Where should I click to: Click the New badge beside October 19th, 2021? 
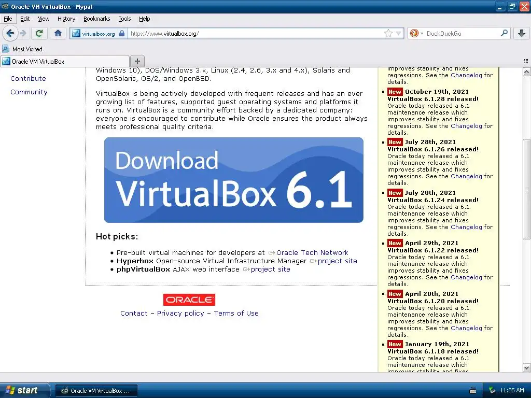(395, 92)
